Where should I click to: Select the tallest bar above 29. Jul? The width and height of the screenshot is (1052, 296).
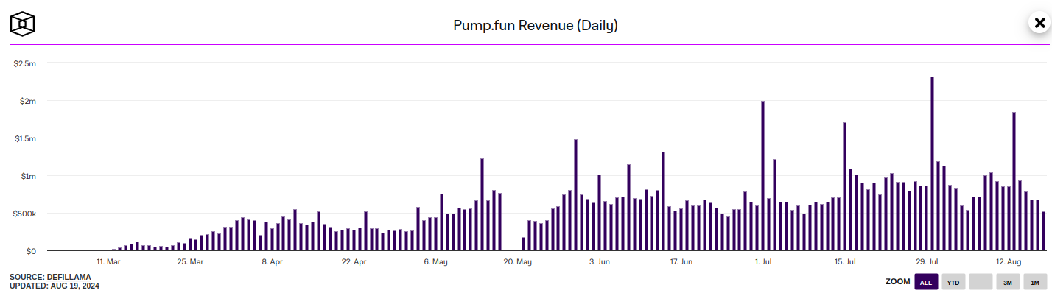(933, 163)
